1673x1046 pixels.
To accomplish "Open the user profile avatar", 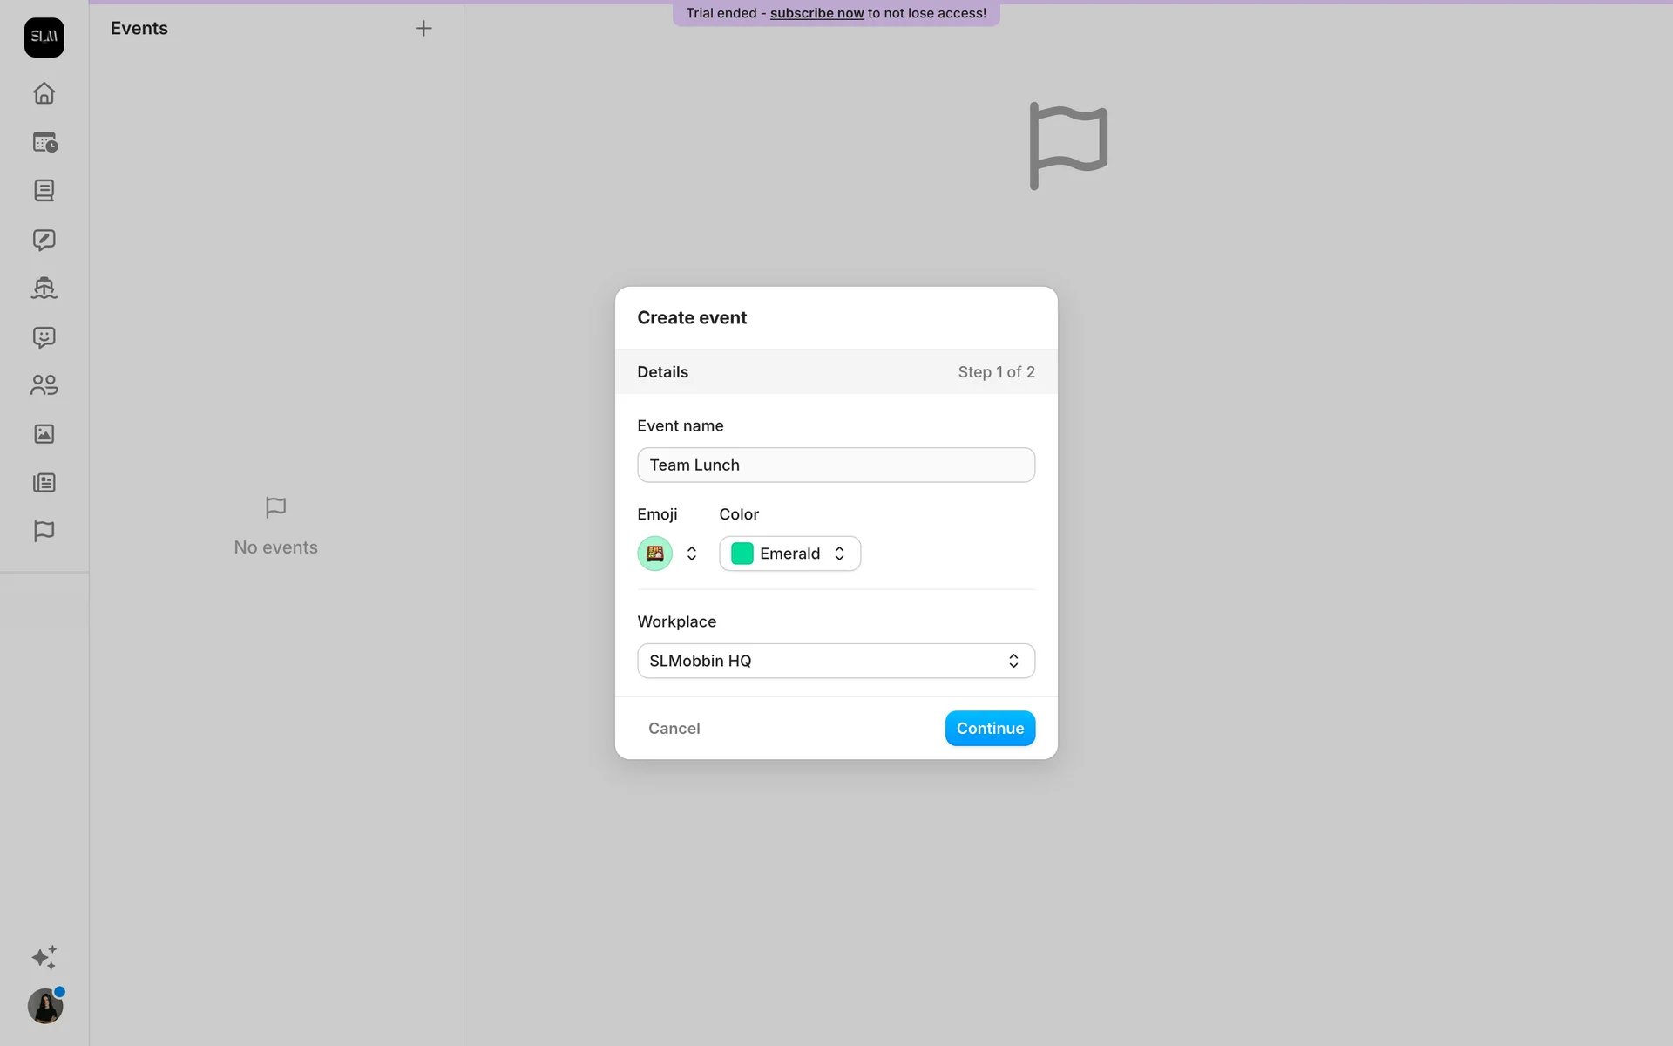I will point(44,1007).
